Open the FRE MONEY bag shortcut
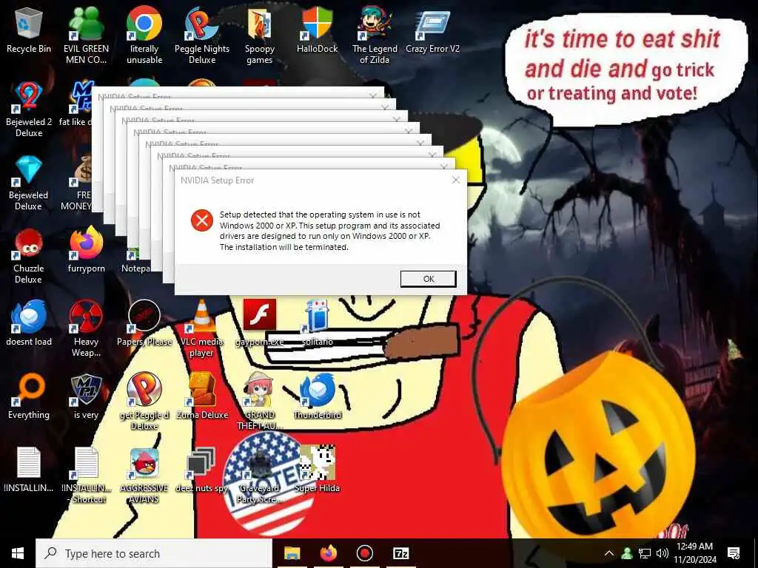 tap(81, 183)
